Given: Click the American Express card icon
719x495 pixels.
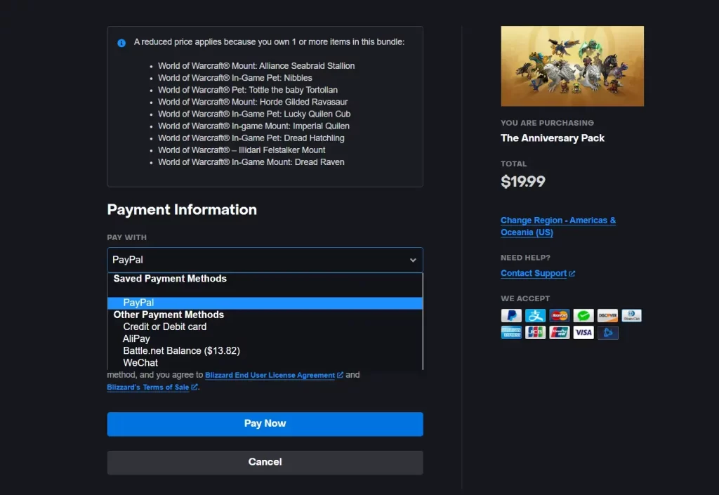Looking at the screenshot, I should [511, 333].
